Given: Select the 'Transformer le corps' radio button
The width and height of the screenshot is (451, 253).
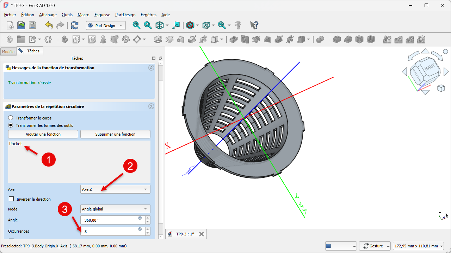Looking at the screenshot, I should (11, 118).
